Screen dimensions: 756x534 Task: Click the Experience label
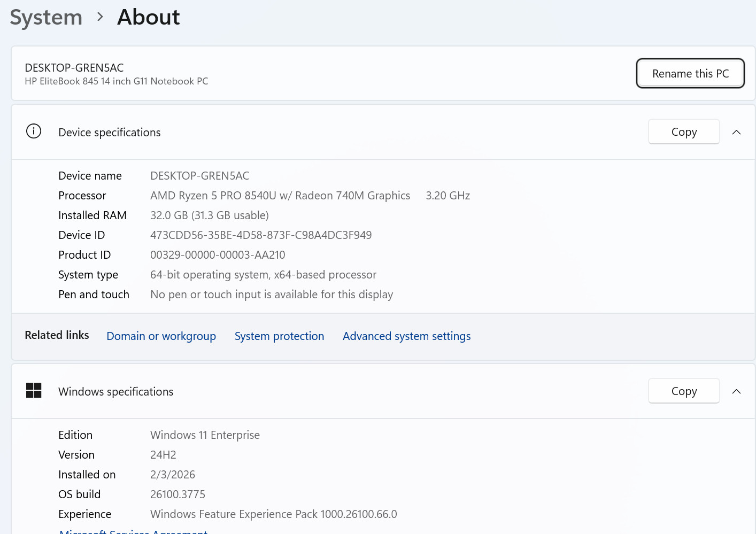point(84,514)
